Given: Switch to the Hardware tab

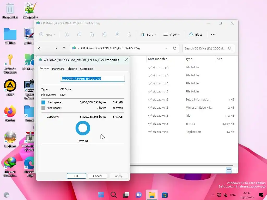Looking at the screenshot, I should [x=58, y=69].
